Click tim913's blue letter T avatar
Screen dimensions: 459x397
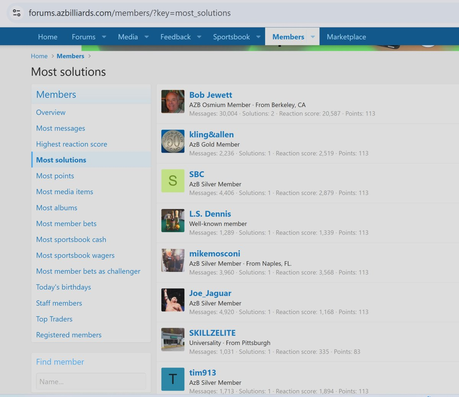(x=173, y=379)
